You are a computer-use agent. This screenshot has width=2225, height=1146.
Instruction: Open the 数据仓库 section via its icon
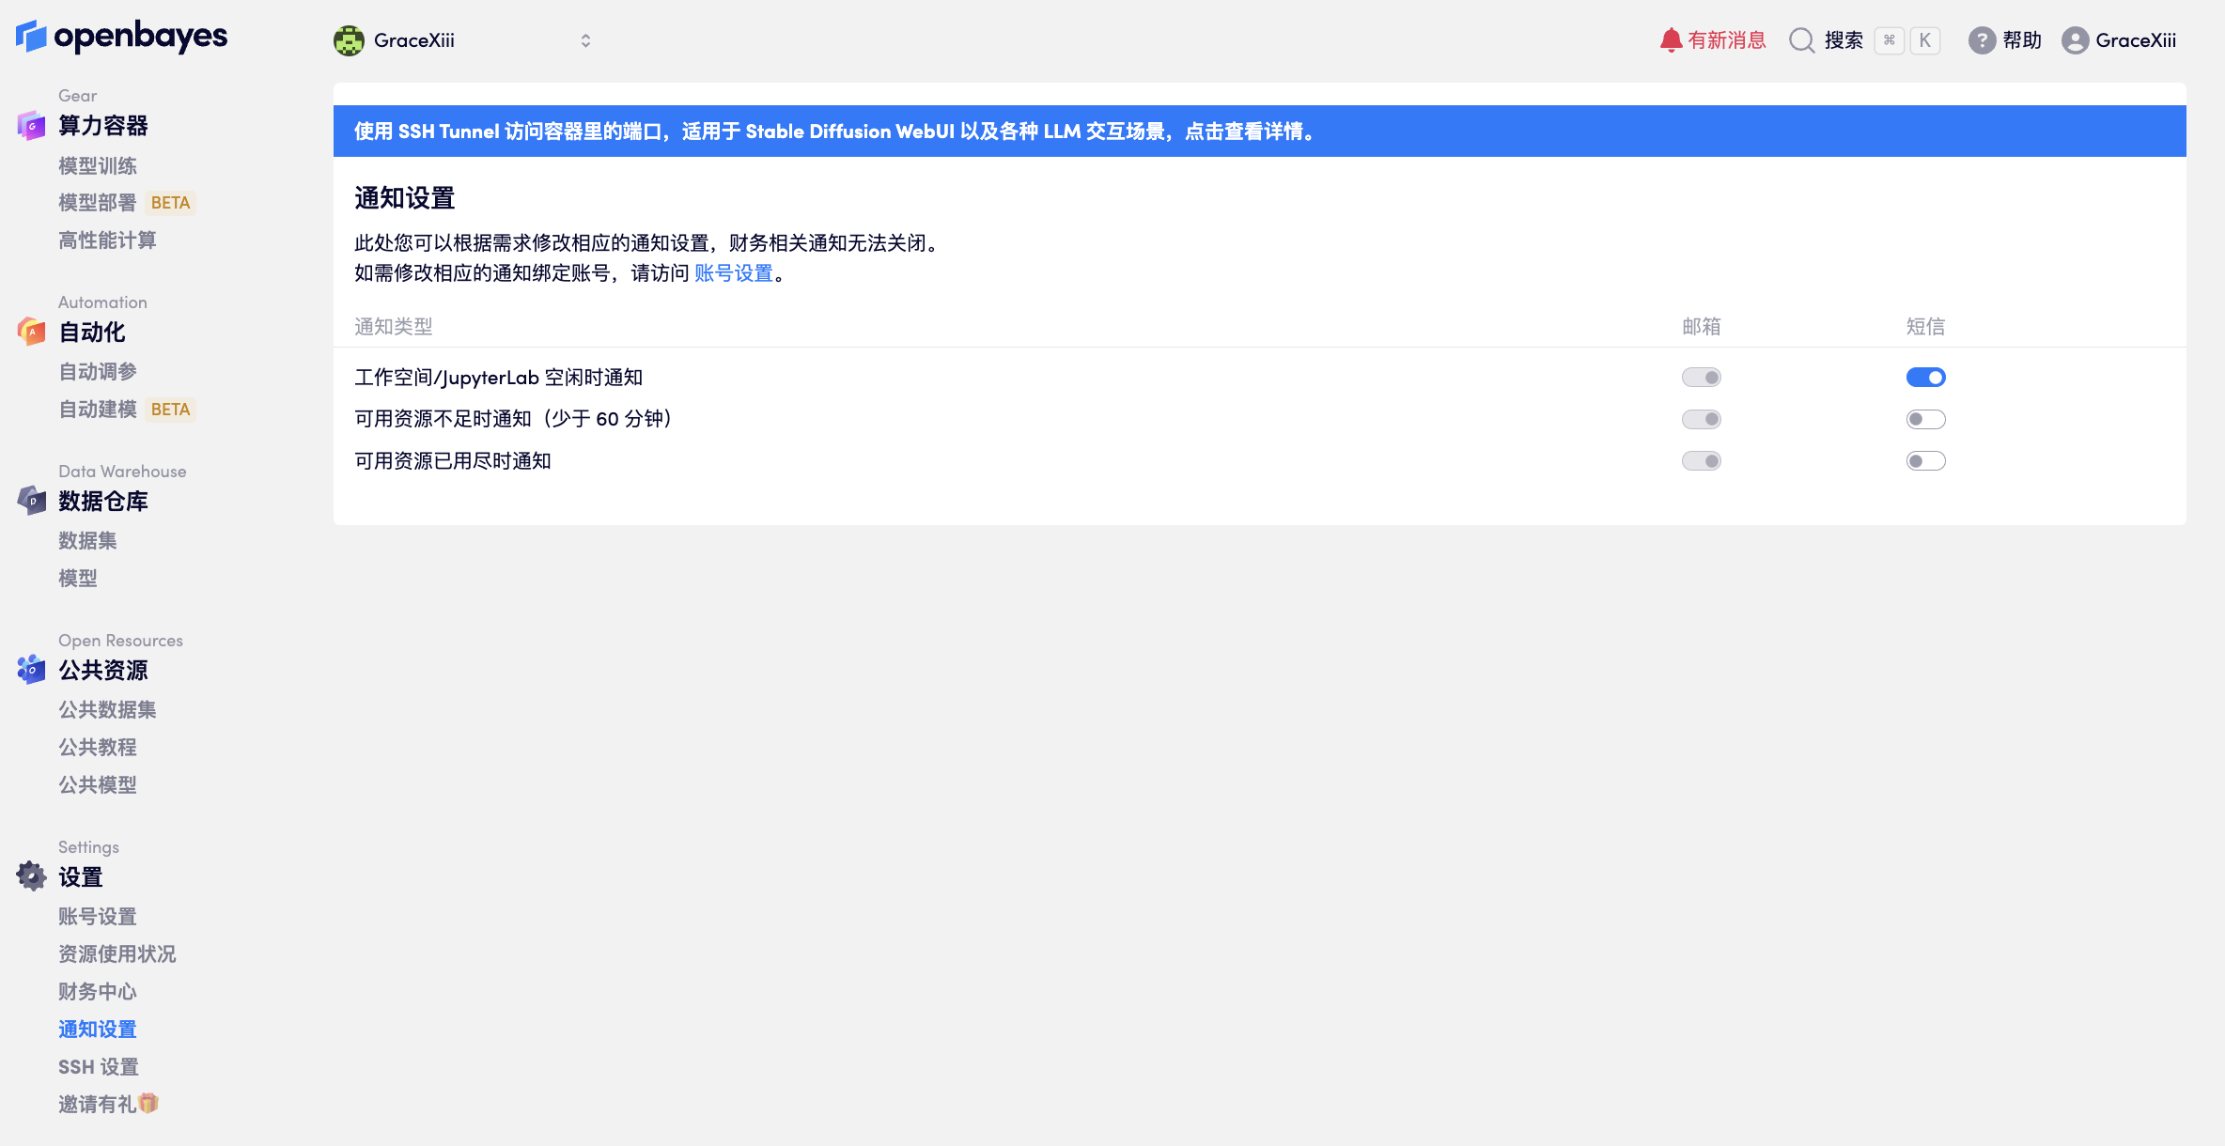[31, 501]
